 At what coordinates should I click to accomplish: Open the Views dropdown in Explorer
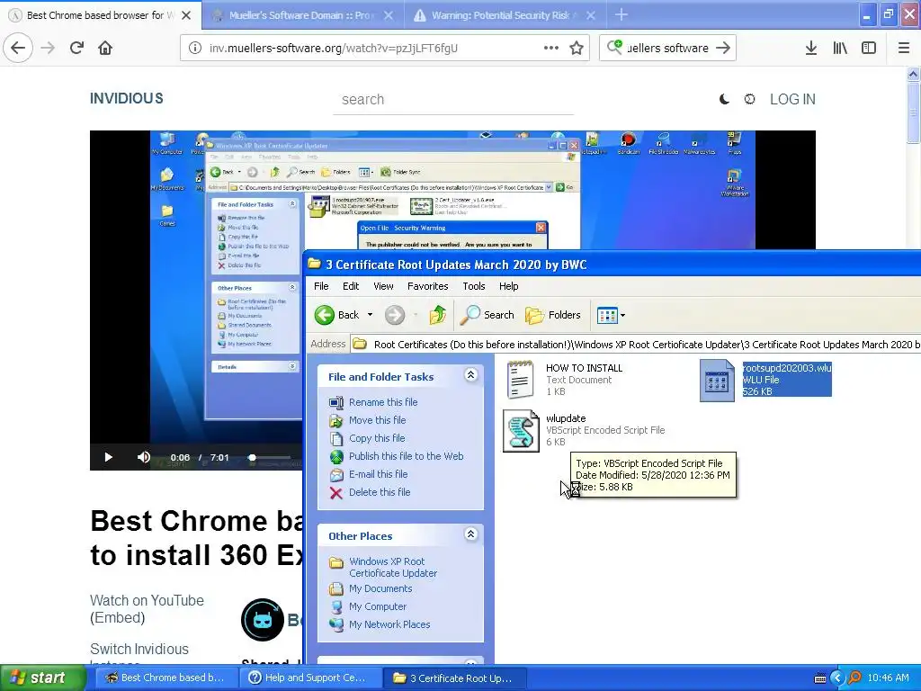[x=611, y=315]
